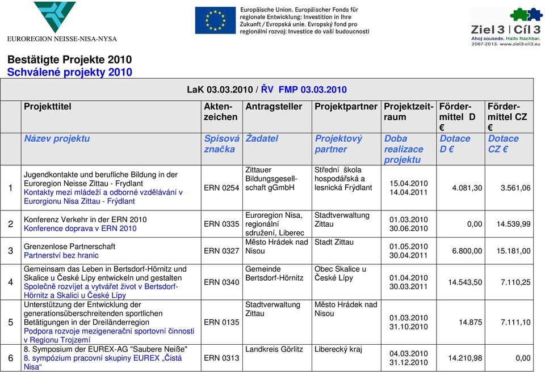Click file reference 'ERN 0313'

[221, 358]
